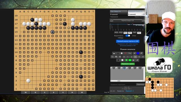This screenshot has width=181, height=102.
Task: Pick the black territory swatch
Action: point(118,60)
